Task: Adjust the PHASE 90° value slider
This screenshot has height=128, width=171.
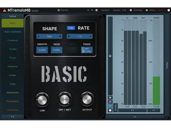Action: pyautogui.click(x=87, y=50)
